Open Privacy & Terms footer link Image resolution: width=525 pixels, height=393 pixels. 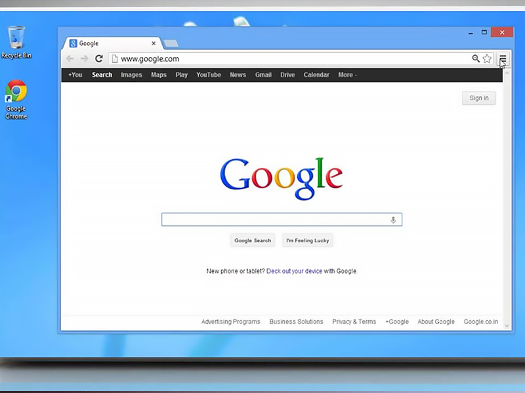tap(354, 322)
